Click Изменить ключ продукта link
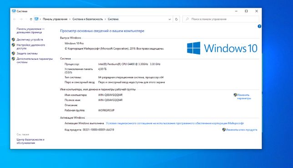The height and width of the screenshot is (168, 293). (241, 130)
